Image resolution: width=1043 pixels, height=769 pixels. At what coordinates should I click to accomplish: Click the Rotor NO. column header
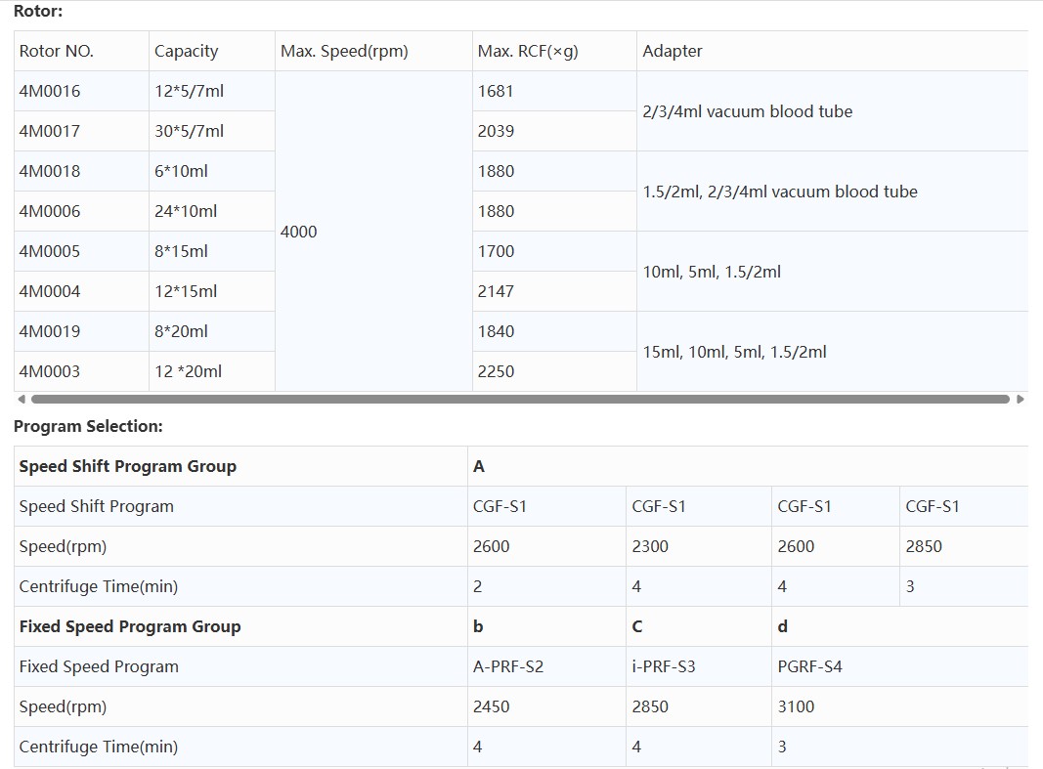coord(57,51)
